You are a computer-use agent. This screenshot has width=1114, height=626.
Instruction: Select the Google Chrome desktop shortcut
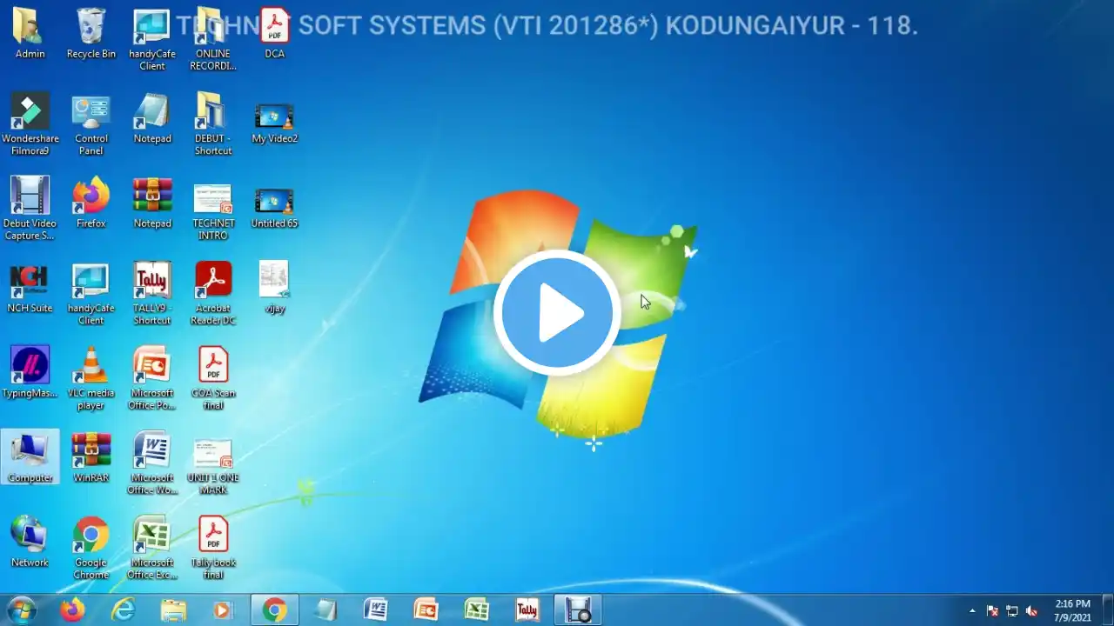[91, 547]
